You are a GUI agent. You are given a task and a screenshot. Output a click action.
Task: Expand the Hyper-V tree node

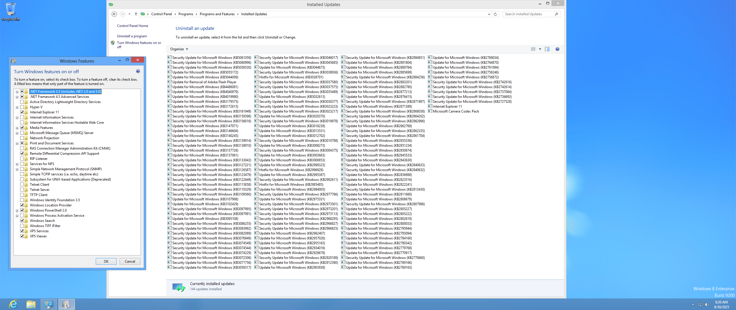click(x=17, y=107)
